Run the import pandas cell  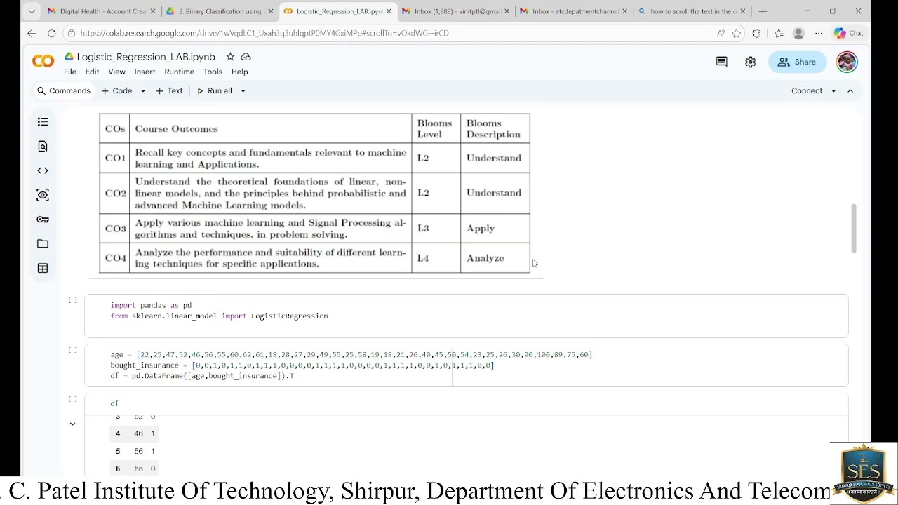coord(72,300)
